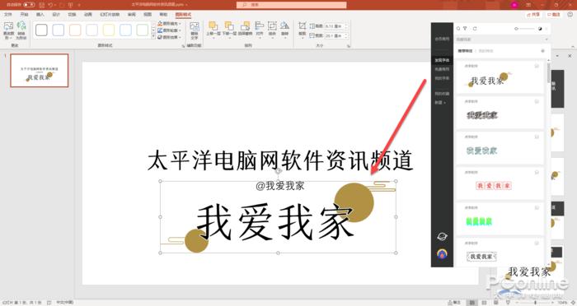Screen dimensions: 577x306
Task: Select the bordered label 我爱我家 text effect card
Action: click(x=500, y=253)
